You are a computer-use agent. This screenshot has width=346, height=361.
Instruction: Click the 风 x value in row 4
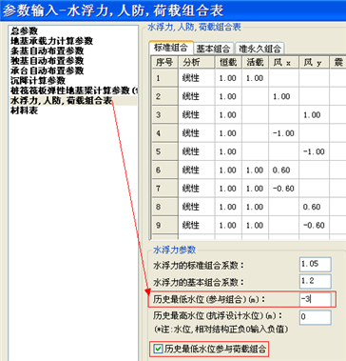[283, 133]
